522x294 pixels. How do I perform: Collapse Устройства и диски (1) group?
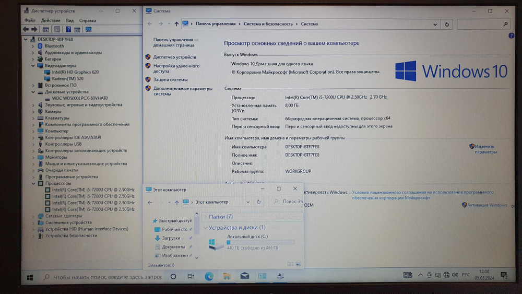(x=205, y=228)
